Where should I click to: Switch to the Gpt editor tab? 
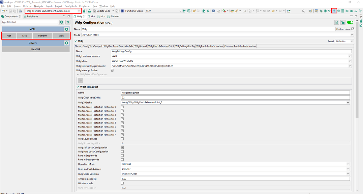91,17
